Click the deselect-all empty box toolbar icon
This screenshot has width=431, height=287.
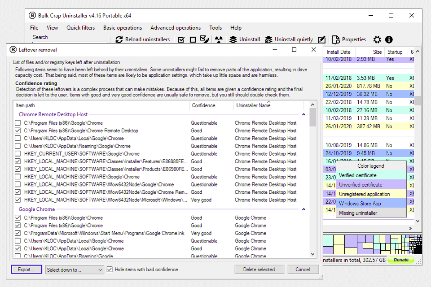[x=193, y=40]
